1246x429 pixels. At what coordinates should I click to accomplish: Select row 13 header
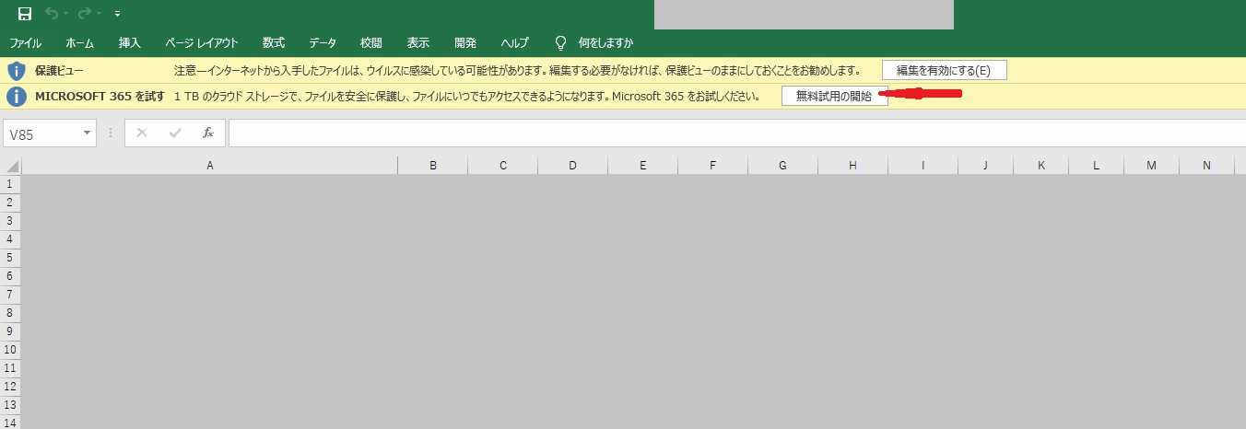click(10, 405)
